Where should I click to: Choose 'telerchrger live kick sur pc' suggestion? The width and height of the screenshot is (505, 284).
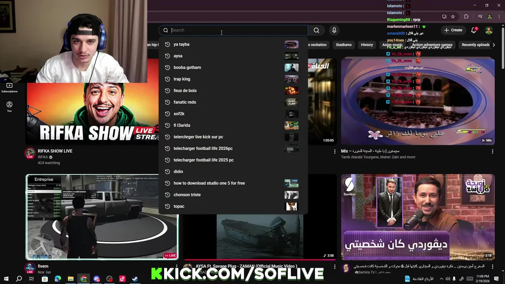point(233,137)
